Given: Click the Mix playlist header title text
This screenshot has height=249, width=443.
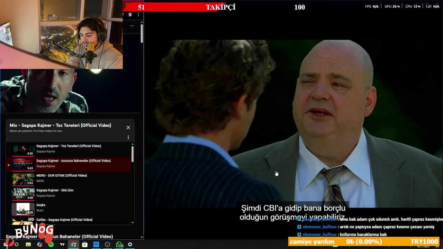Looking at the screenshot, I should click(60, 125).
